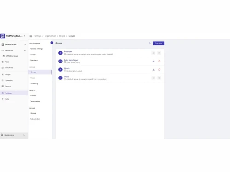Click the Create button
This screenshot has width=230, height=172.
point(158,44)
